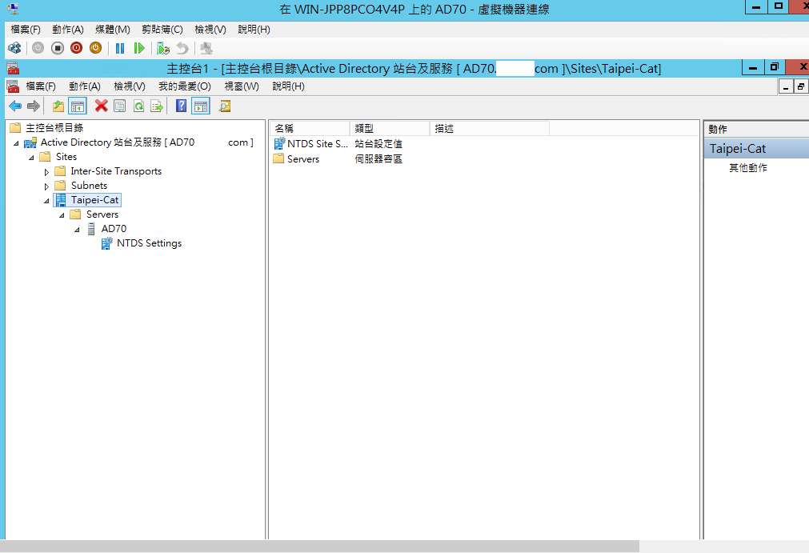
Task: Expand the Subnets node
Action: pos(46,186)
